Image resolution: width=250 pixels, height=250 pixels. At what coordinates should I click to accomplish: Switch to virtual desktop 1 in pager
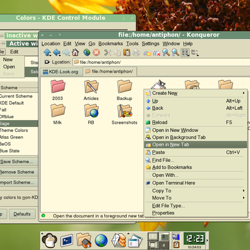tap(152, 236)
